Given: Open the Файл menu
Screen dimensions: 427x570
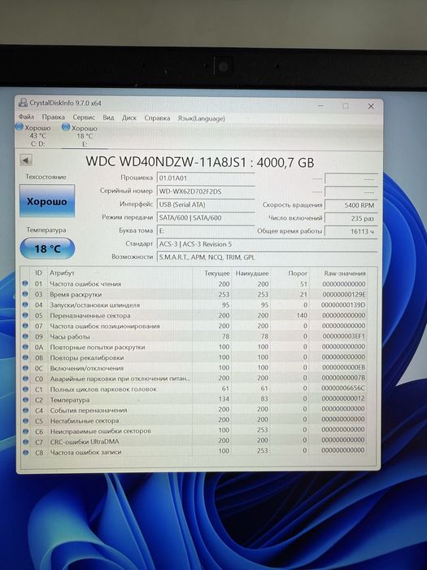Looking at the screenshot, I should [26, 117].
